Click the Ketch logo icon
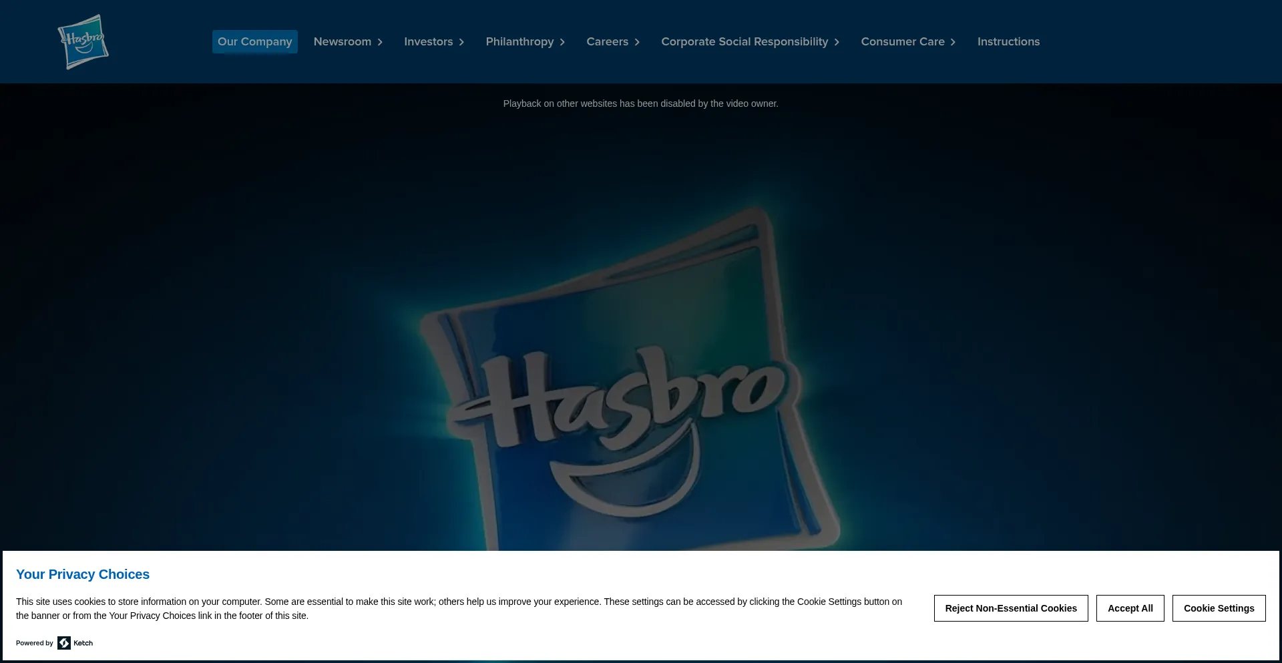Viewport: 1282px width, 663px height. pyautogui.click(x=64, y=643)
